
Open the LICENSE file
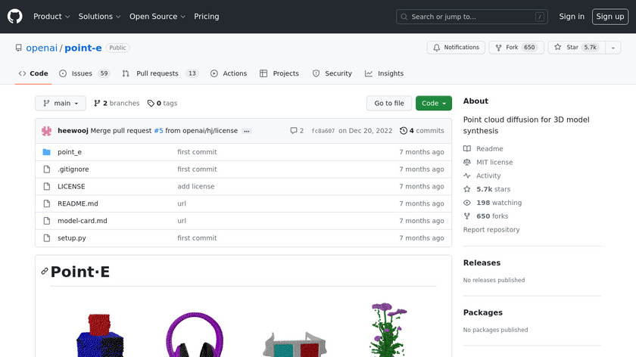(x=71, y=186)
